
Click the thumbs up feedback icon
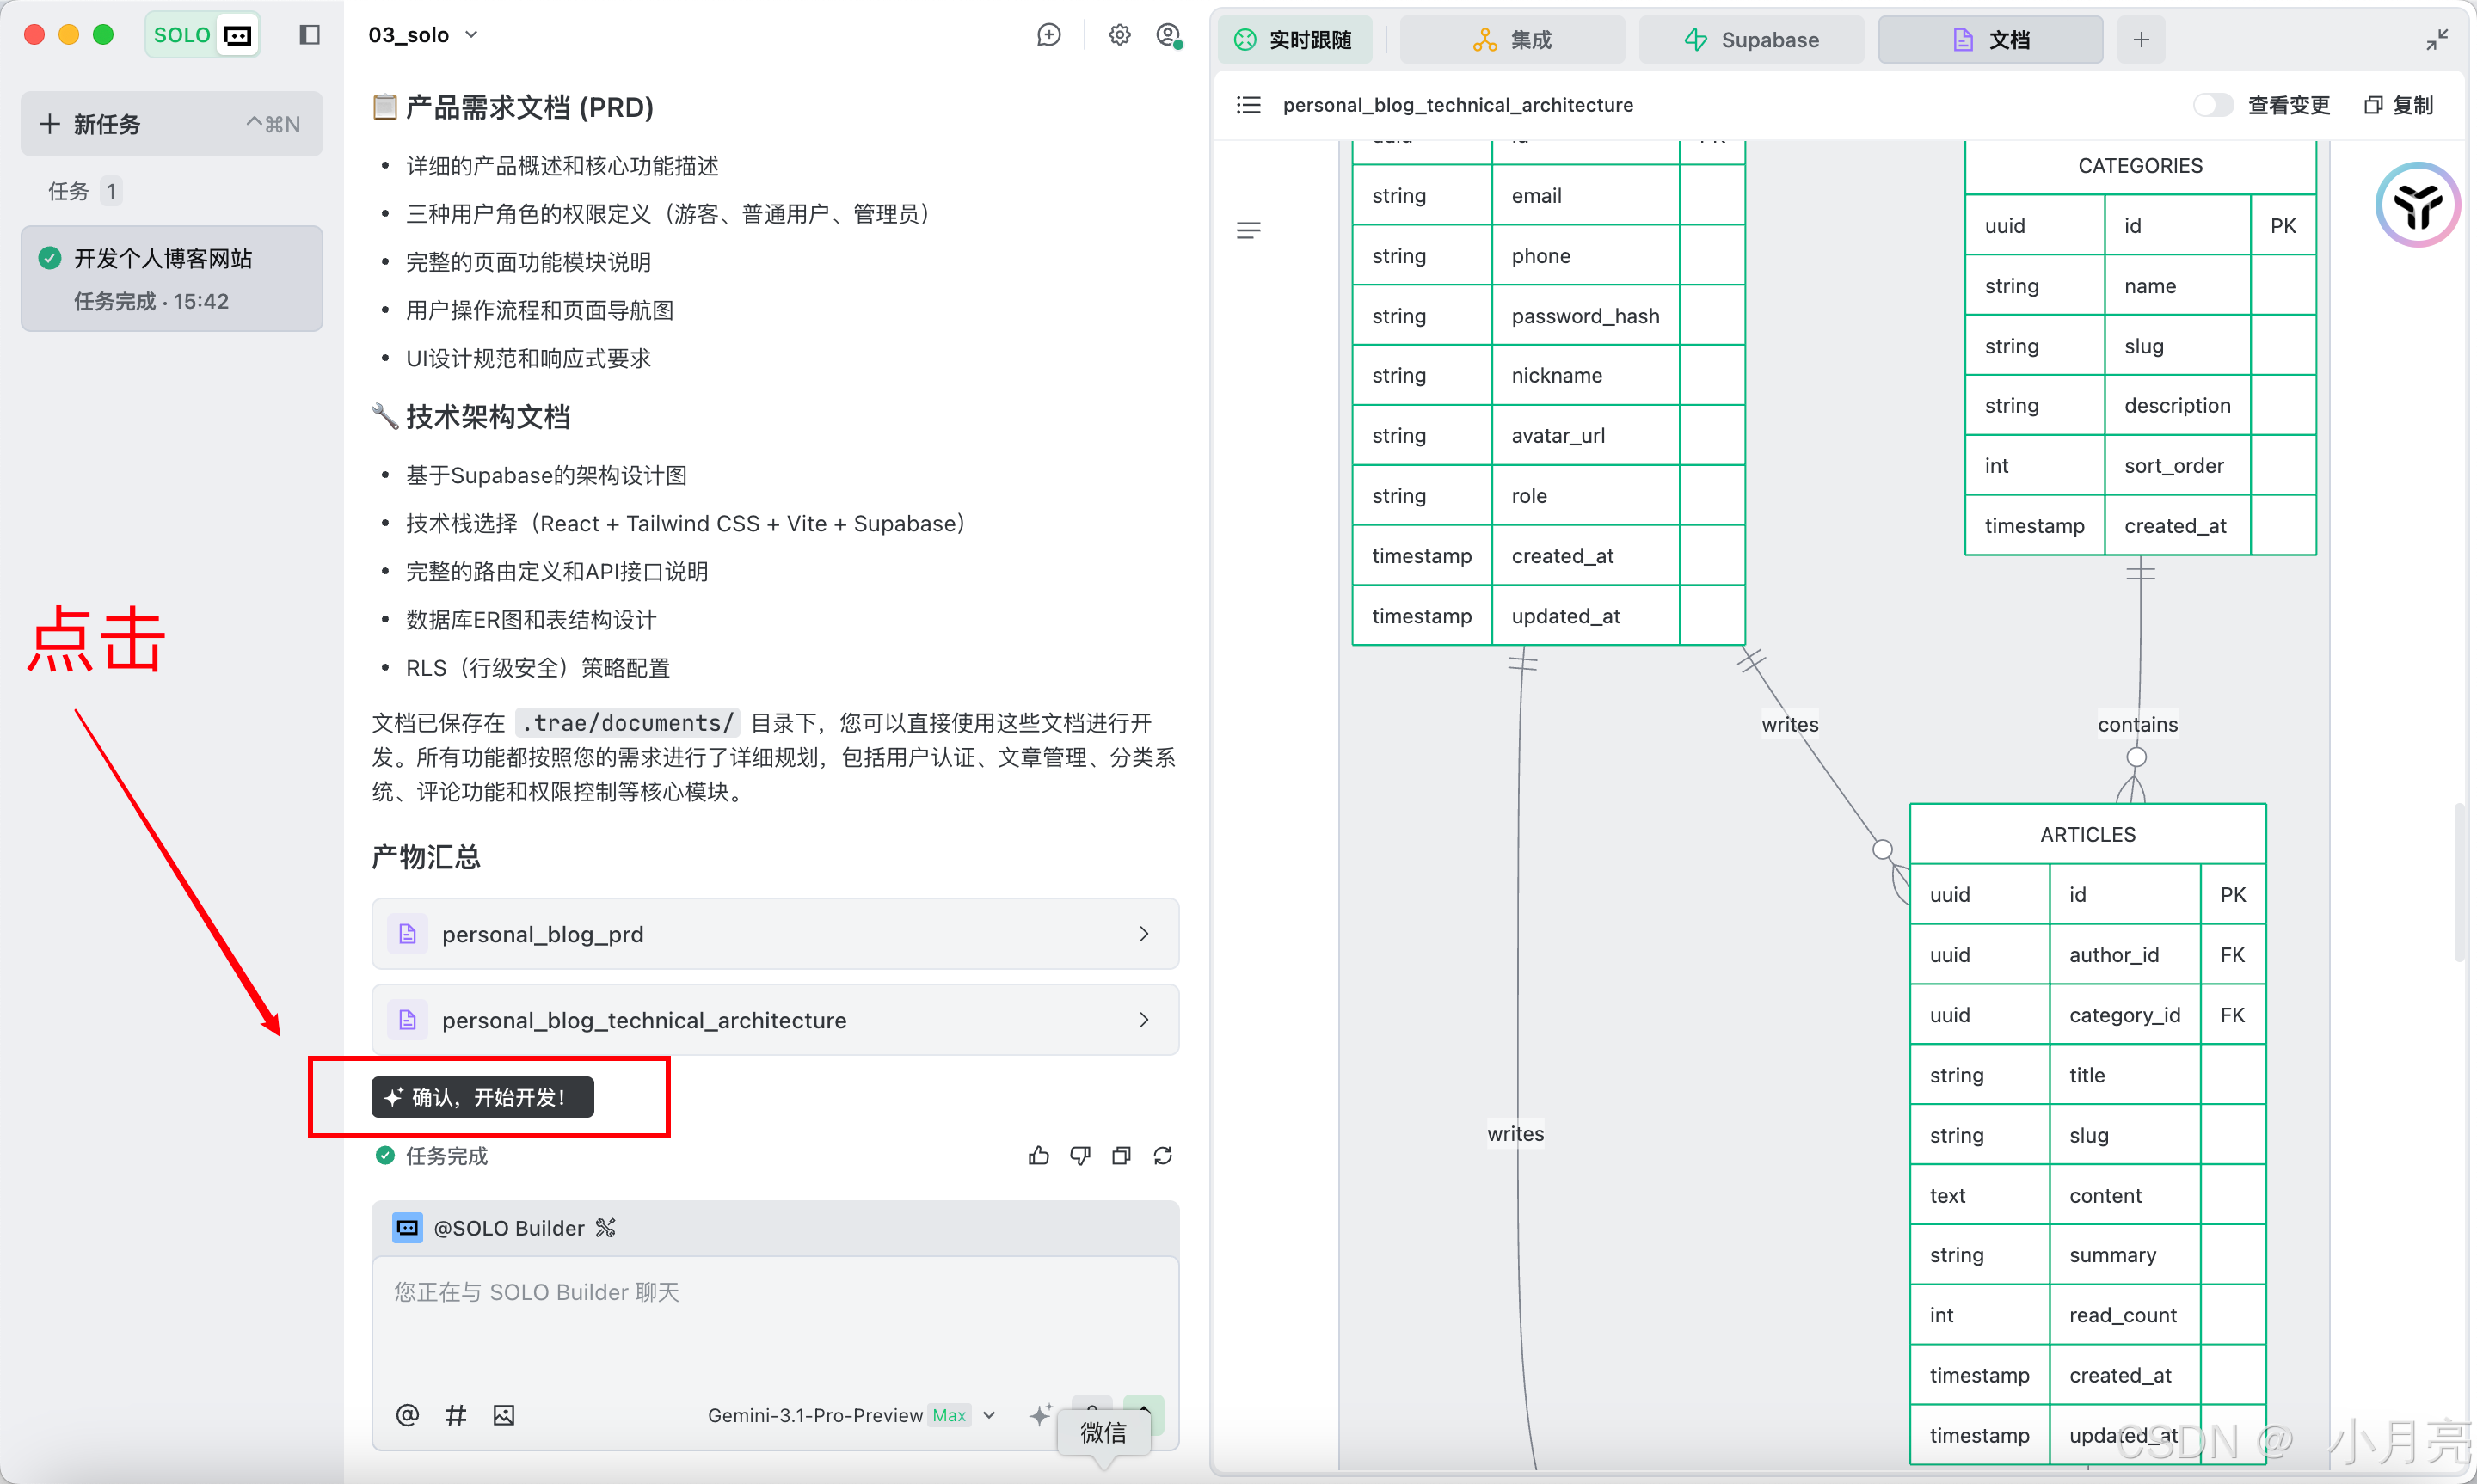click(1038, 1156)
